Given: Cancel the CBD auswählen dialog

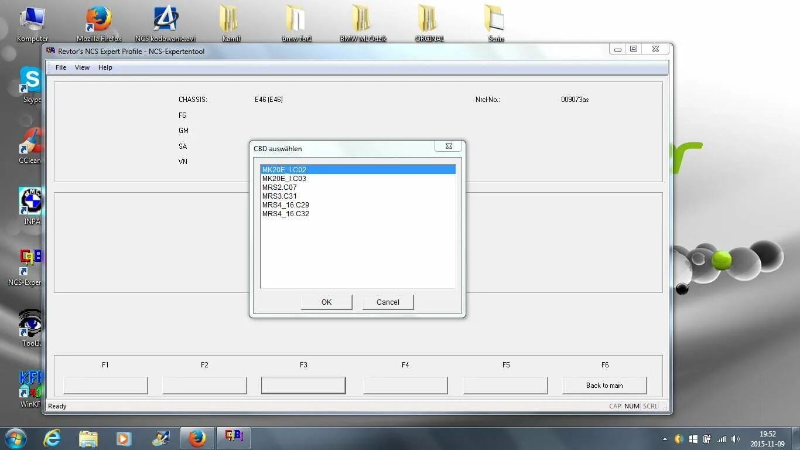Looking at the screenshot, I should [x=388, y=302].
